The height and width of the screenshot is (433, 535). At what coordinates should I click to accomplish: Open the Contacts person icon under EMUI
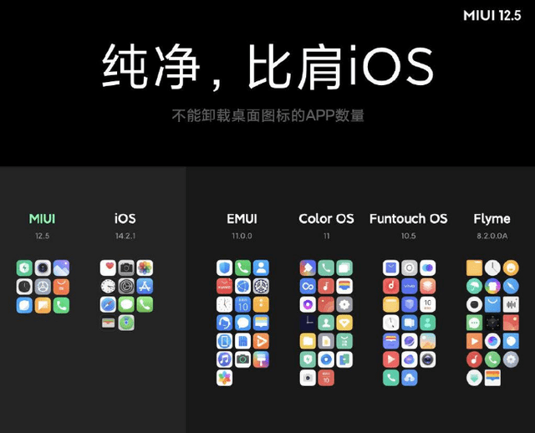pyautogui.click(x=261, y=267)
